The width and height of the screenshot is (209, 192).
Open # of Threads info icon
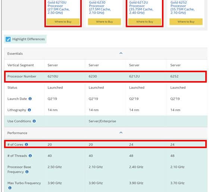tap(30, 156)
